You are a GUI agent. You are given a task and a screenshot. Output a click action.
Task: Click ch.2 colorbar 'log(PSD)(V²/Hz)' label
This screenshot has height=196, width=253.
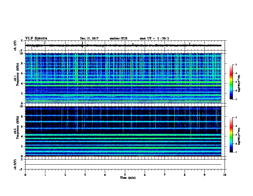pos(239,136)
